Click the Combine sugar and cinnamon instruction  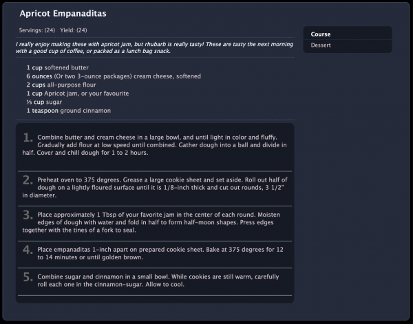158,281
